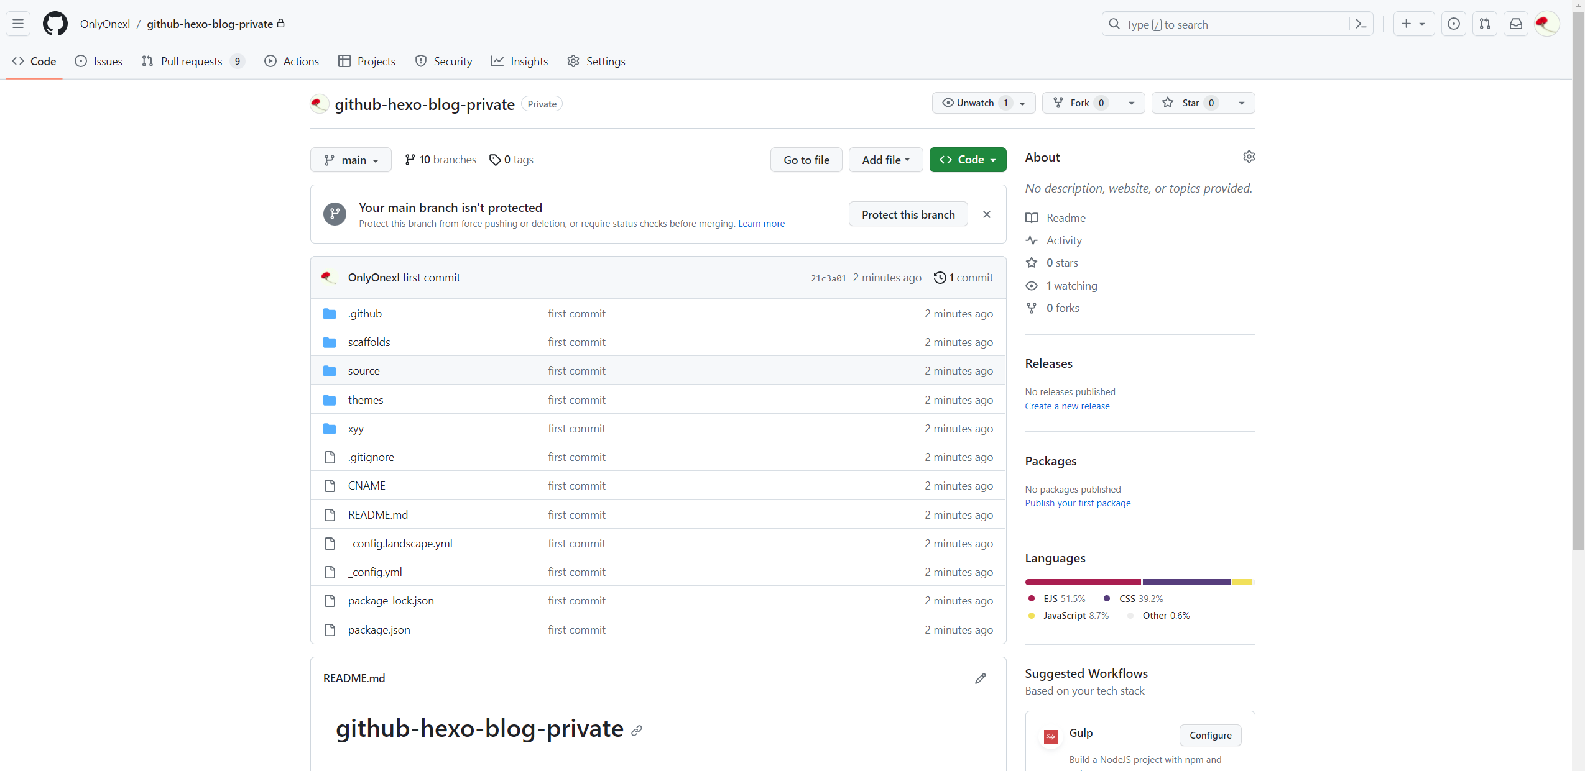The width and height of the screenshot is (1585, 771).
Task: Click the EJS segment in languages bar
Action: coord(1083,582)
